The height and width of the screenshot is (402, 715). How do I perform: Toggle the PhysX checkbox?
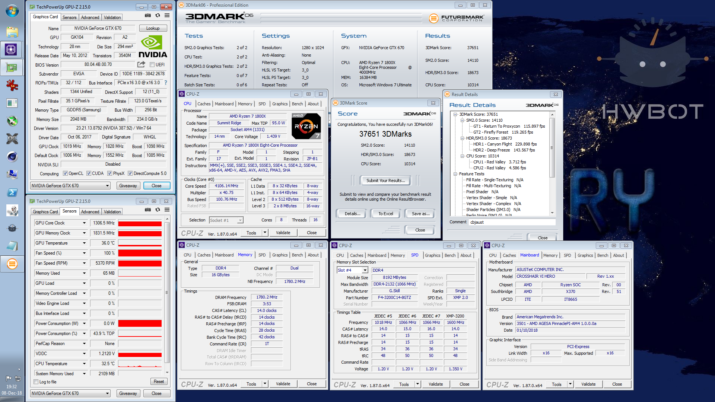click(109, 173)
